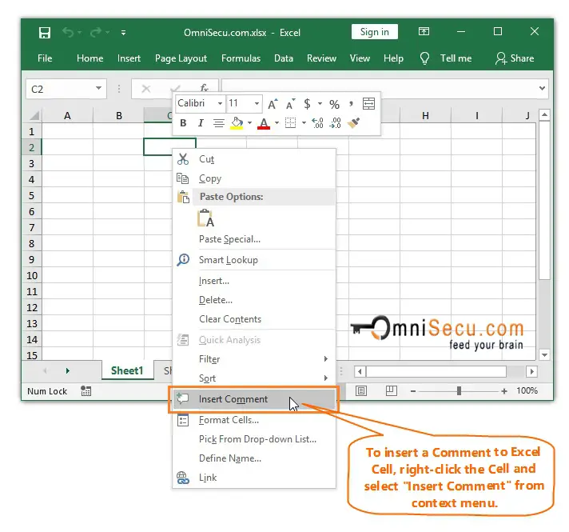Viewport: 569px width, 532px height.
Task: Apply red font color A
Action: 264,123
